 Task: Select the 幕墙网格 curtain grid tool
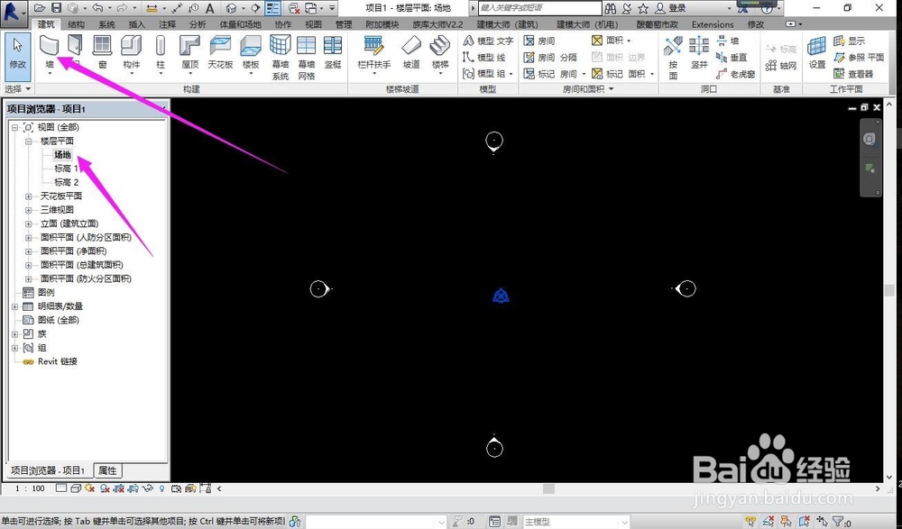point(307,57)
